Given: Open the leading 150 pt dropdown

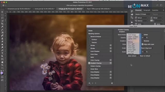Looking at the screenshot, I should pos(162,18).
